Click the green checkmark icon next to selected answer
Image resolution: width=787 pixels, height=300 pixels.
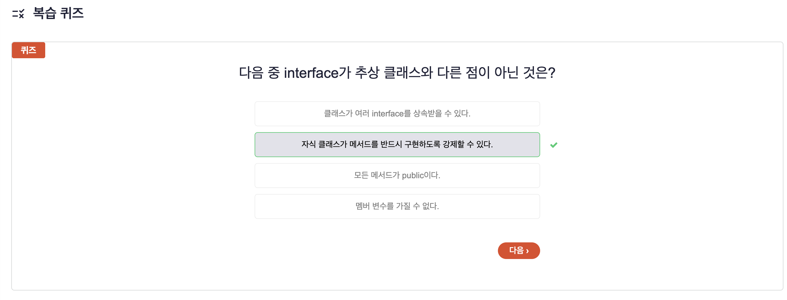pyautogui.click(x=554, y=145)
